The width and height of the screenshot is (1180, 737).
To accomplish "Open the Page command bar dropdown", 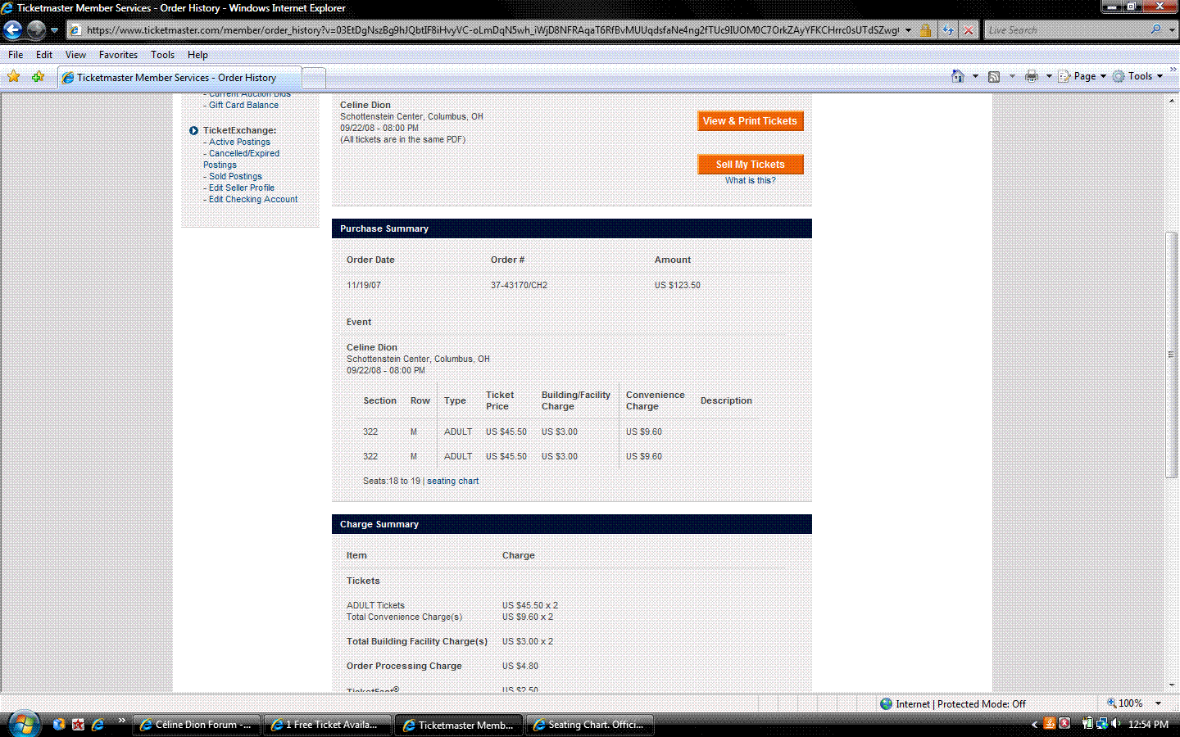I will (x=1082, y=76).
